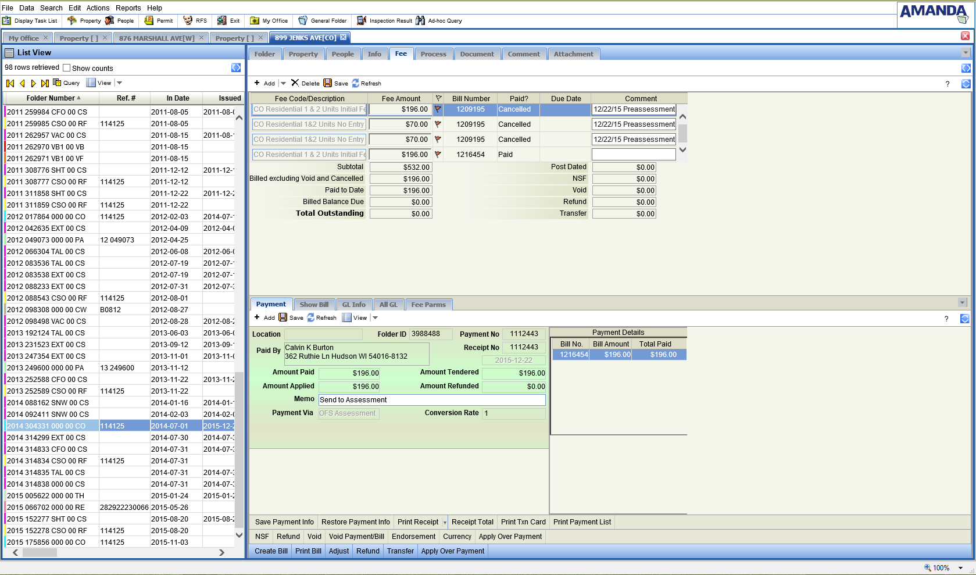Open the List View's View dropdown arrow
Image resolution: width=976 pixels, height=575 pixels.
coord(119,83)
